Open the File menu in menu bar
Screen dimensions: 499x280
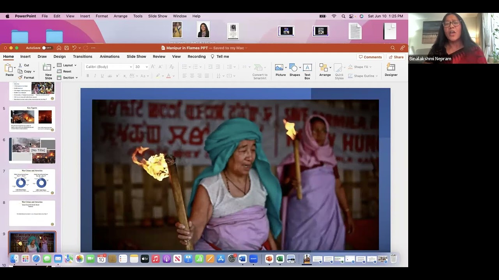(x=45, y=16)
